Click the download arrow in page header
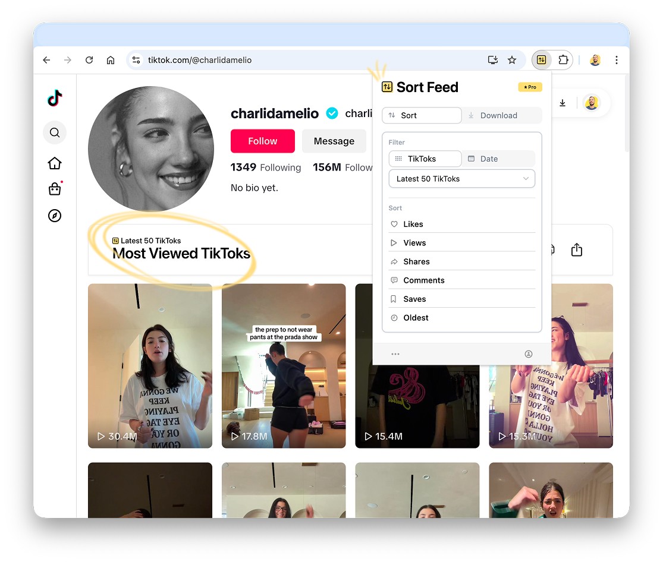 pyautogui.click(x=563, y=103)
